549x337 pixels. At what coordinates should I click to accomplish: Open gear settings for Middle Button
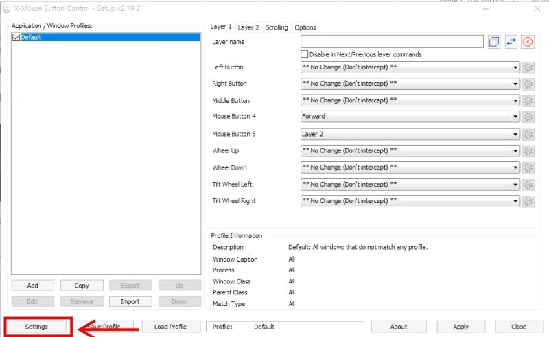tap(528, 101)
